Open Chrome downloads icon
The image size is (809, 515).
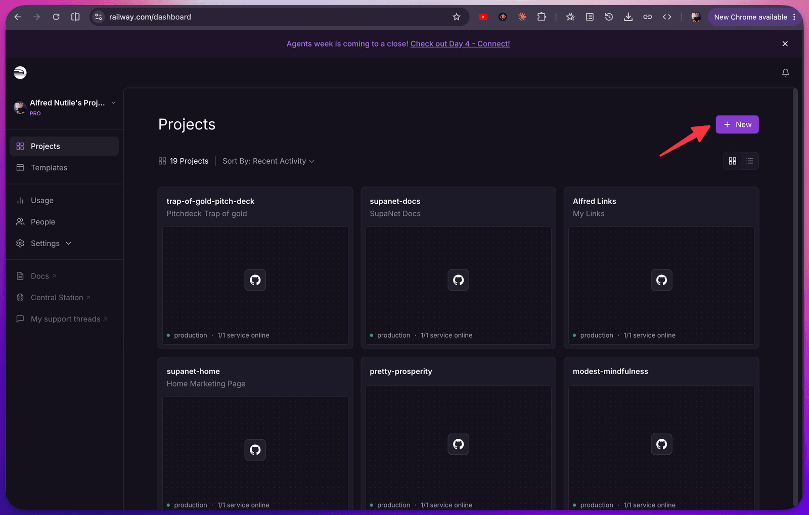[x=628, y=17]
